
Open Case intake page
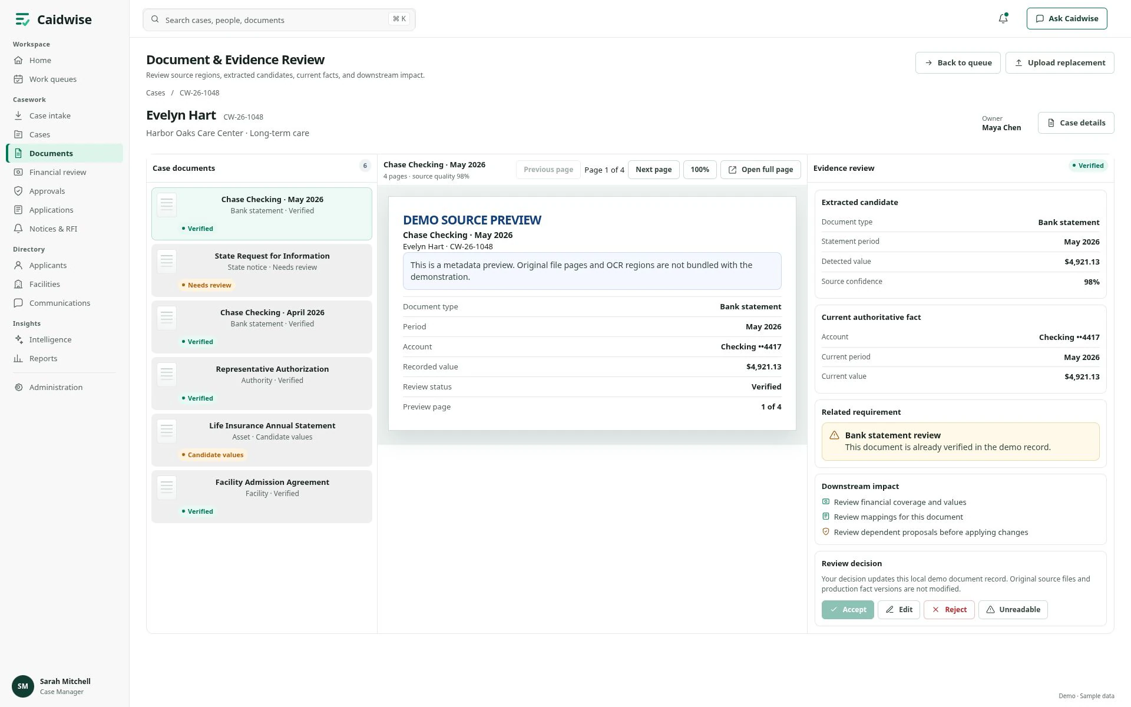coord(65,115)
